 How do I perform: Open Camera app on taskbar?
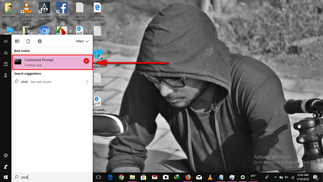(166, 177)
